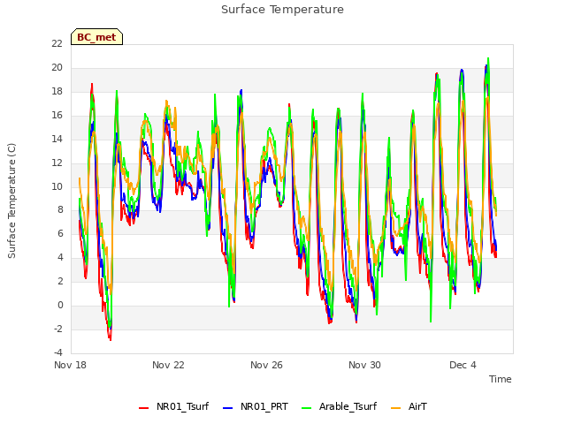
Task: Click the green Arable_Tsurf legend swatch
Action: point(306,408)
